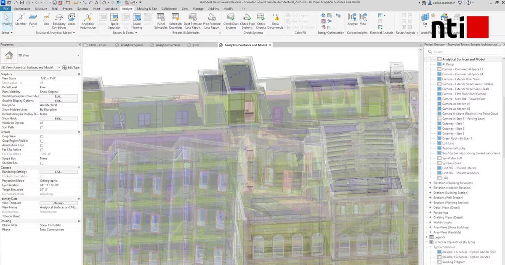Select the Modify tool
This screenshot has width=505, height=265.
[x=7, y=21]
